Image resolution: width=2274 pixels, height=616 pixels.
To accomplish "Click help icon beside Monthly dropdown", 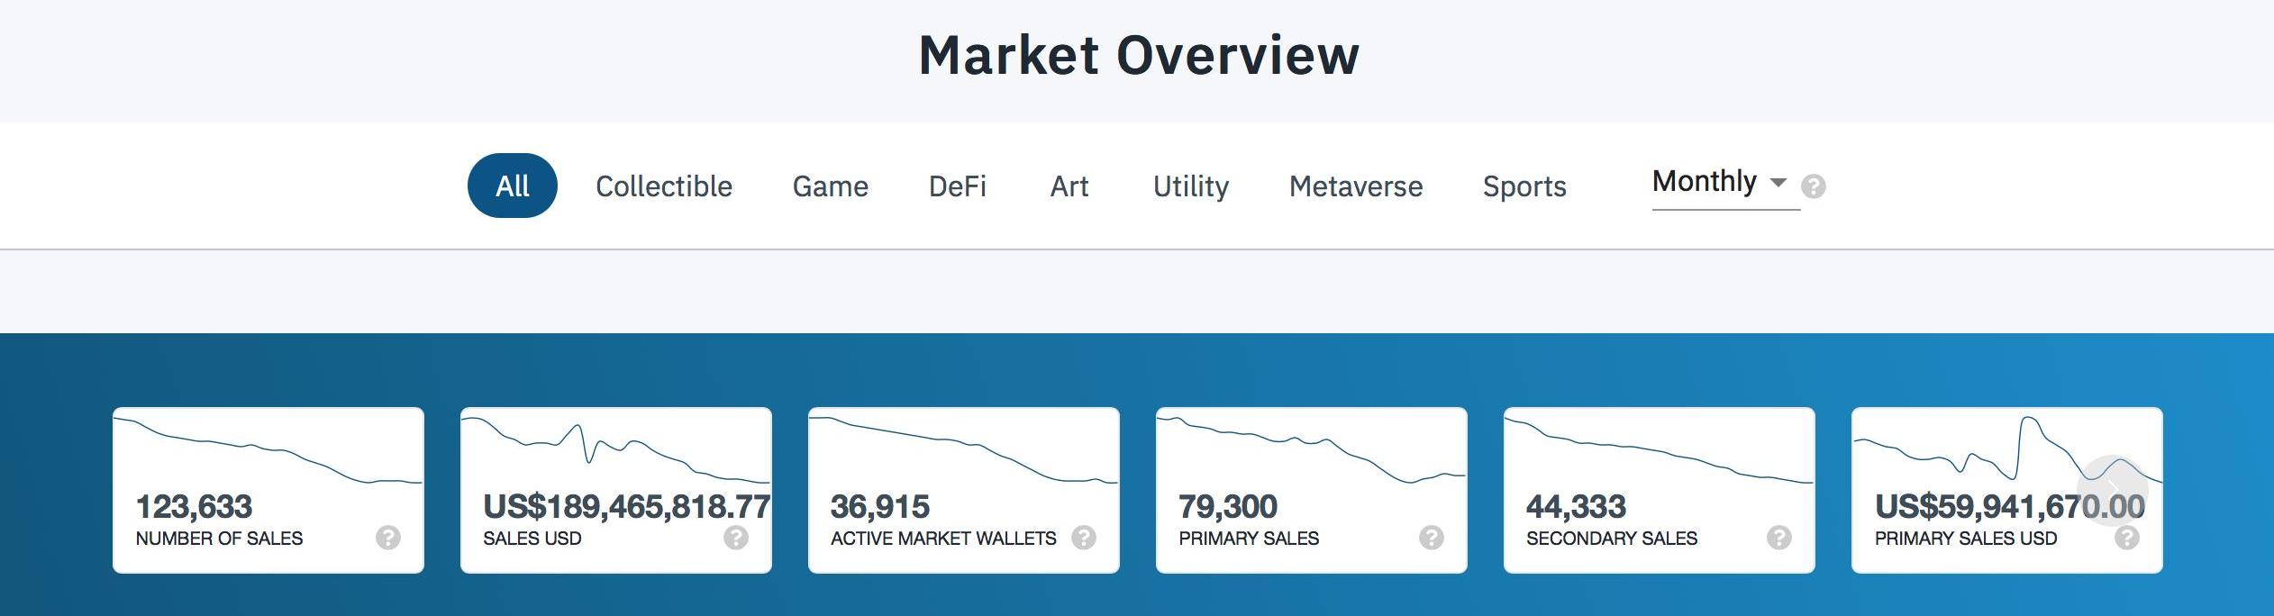I will coord(1814,186).
